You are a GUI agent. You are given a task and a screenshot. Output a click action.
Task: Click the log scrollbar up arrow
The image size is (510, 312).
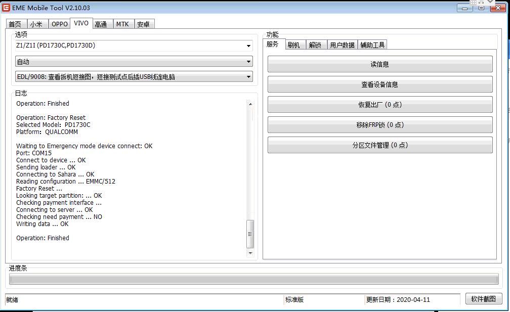[250, 104]
